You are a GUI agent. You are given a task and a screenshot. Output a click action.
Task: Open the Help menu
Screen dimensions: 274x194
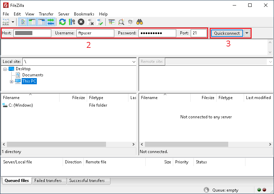pos(103,14)
